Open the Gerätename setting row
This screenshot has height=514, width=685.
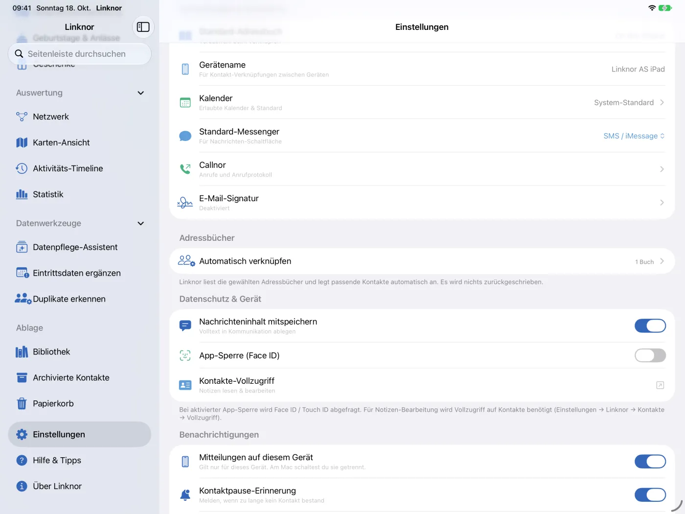coord(422,69)
